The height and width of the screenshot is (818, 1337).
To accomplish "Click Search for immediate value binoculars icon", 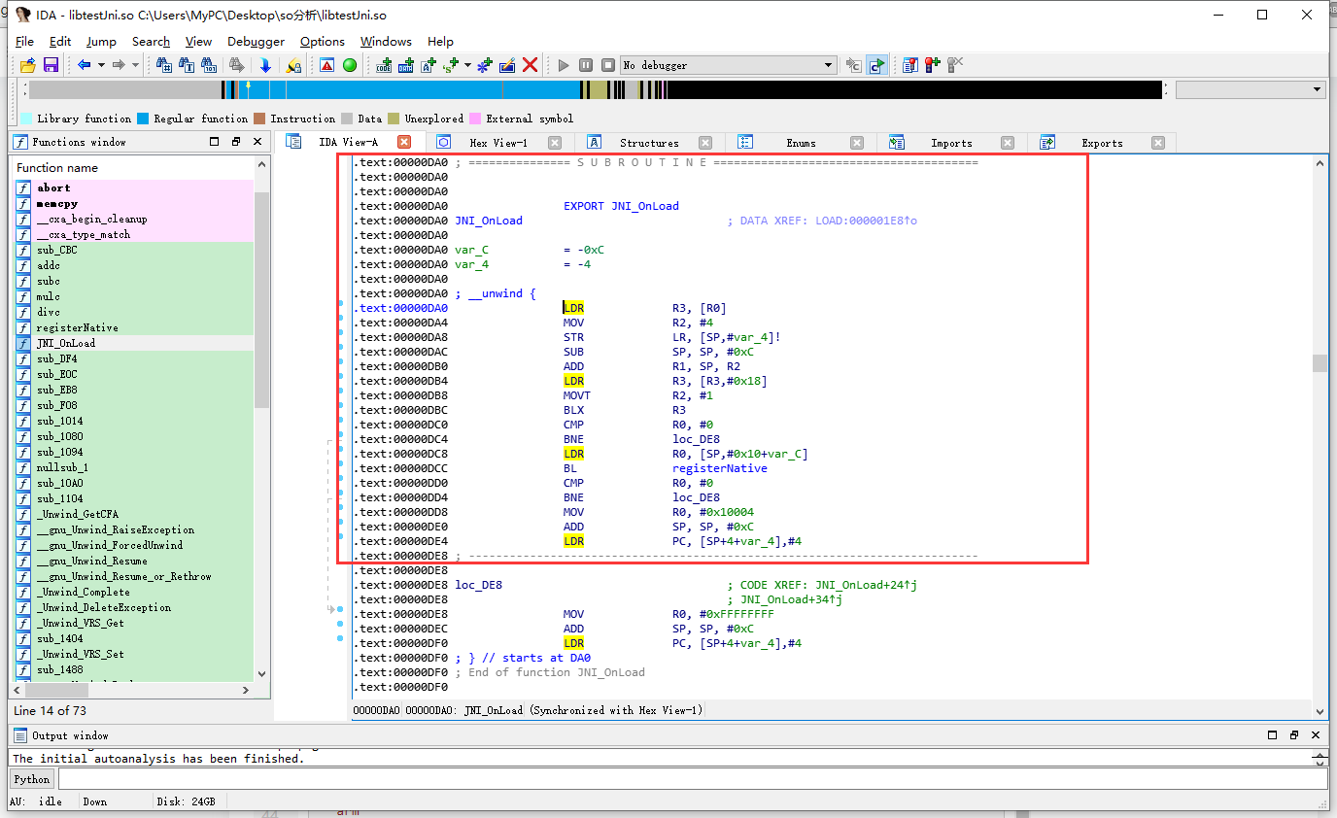I will point(164,65).
